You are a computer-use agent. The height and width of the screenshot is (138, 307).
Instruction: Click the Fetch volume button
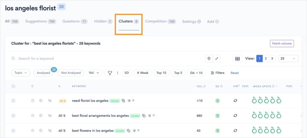282,44
